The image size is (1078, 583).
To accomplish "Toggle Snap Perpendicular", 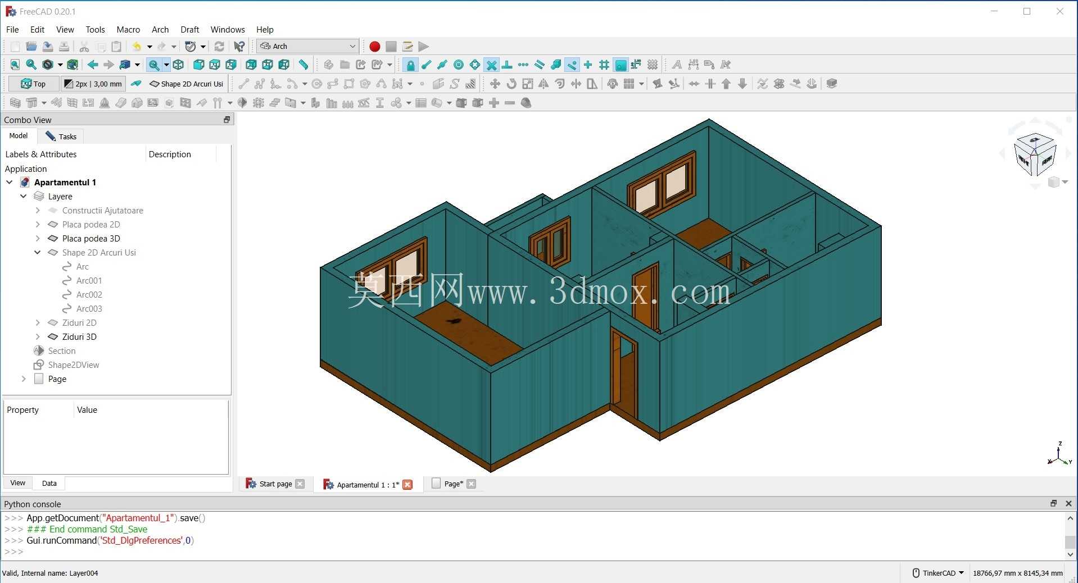I will (x=507, y=65).
